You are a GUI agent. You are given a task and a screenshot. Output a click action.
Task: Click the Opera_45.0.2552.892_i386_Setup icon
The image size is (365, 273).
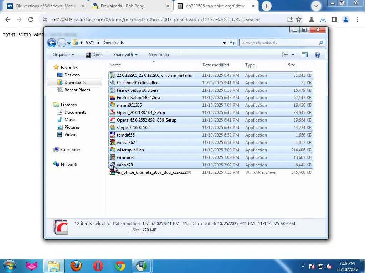pos(113,120)
